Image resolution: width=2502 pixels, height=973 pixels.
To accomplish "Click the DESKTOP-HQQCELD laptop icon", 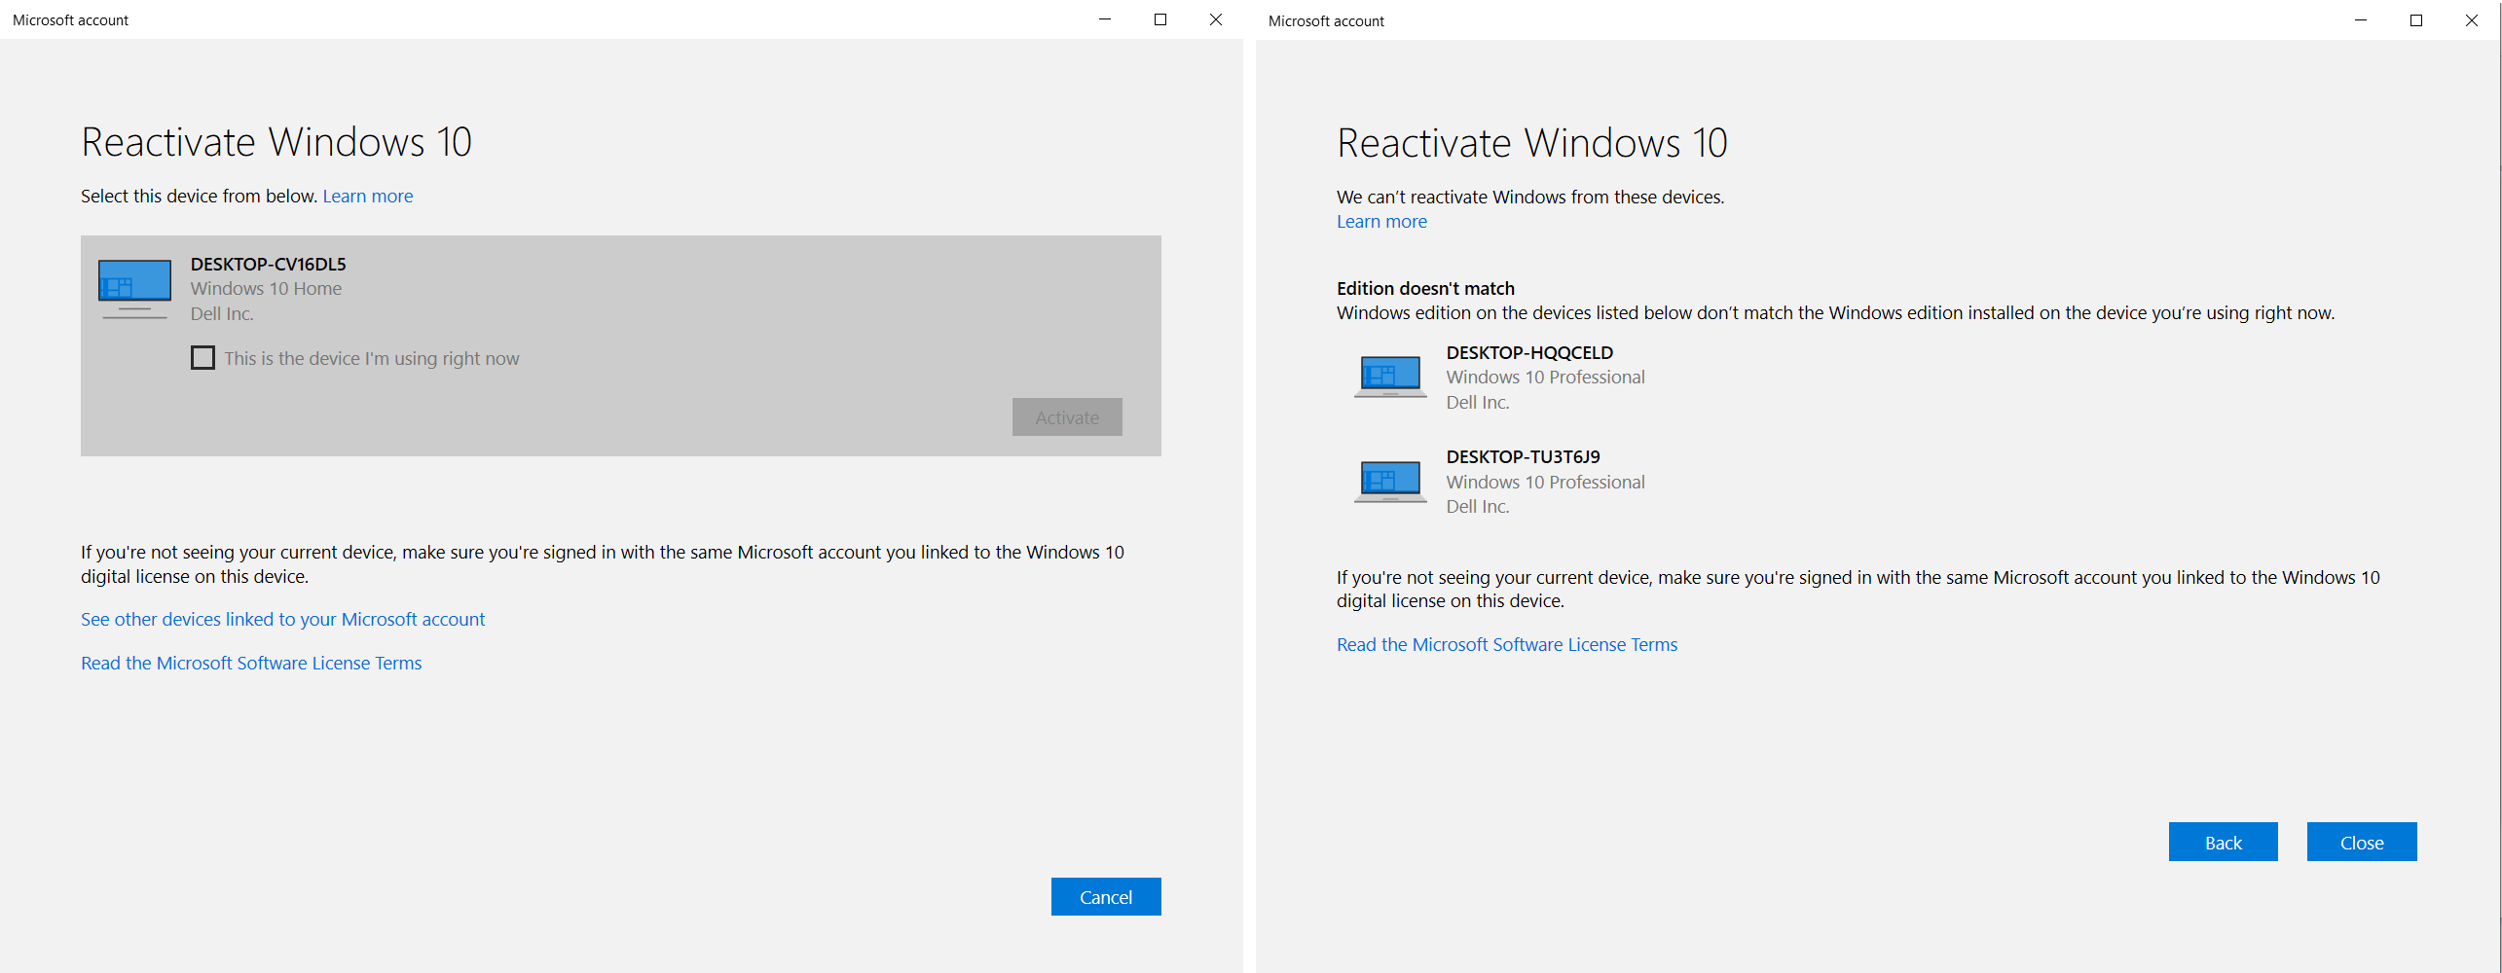I will (1390, 377).
